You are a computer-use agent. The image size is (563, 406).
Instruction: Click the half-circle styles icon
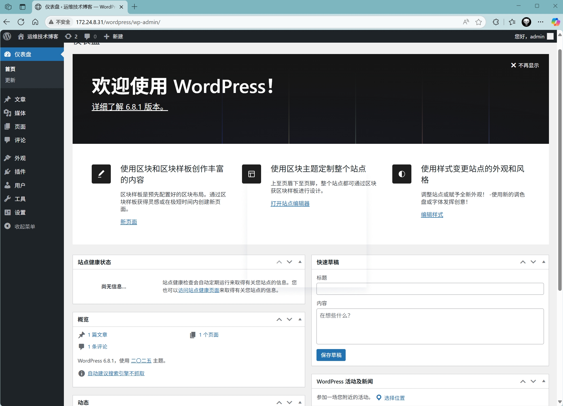[402, 174]
